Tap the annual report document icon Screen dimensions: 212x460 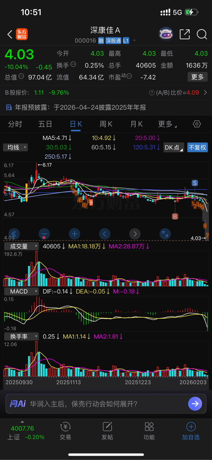9,107
